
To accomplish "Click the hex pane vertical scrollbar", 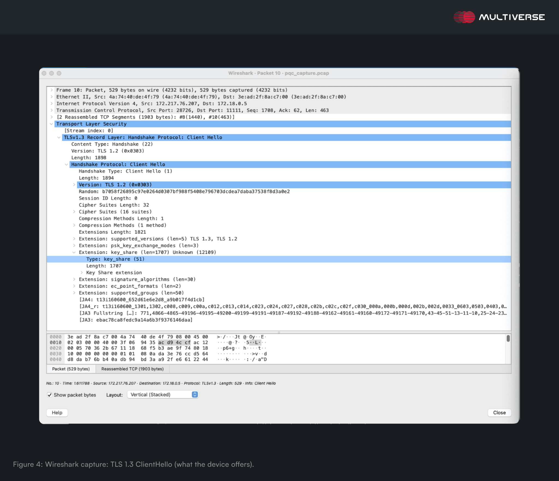I will click(x=508, y=339).
